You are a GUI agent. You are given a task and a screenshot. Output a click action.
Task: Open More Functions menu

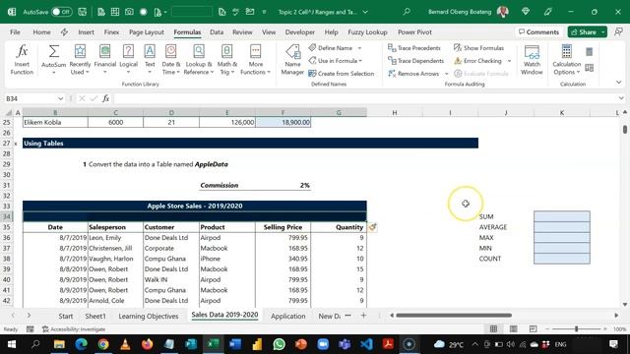click(256, 60)
